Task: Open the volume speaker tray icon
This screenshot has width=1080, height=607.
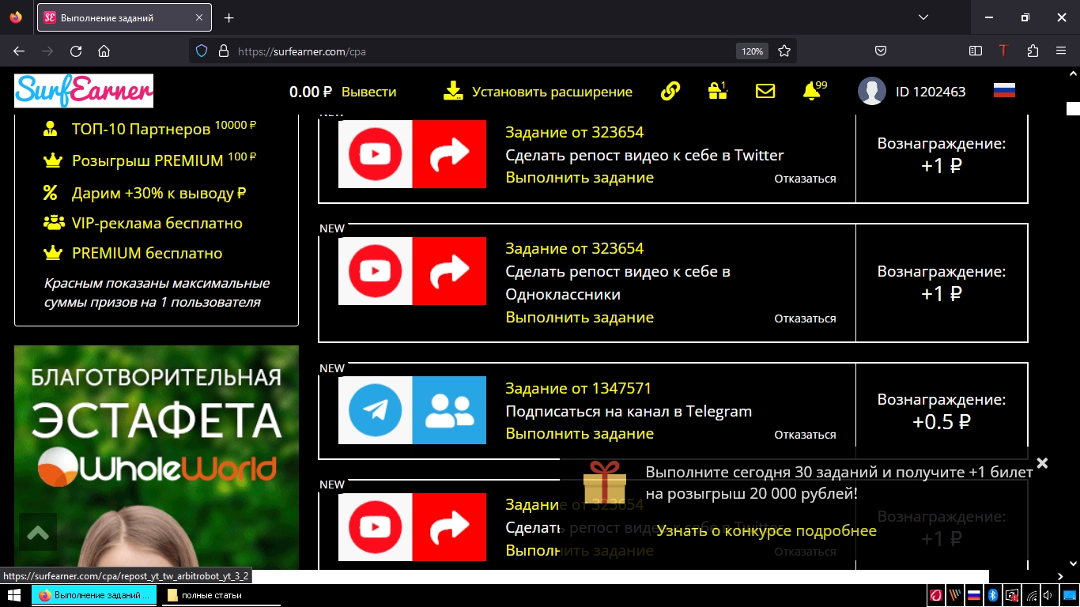Action: 1048,595
